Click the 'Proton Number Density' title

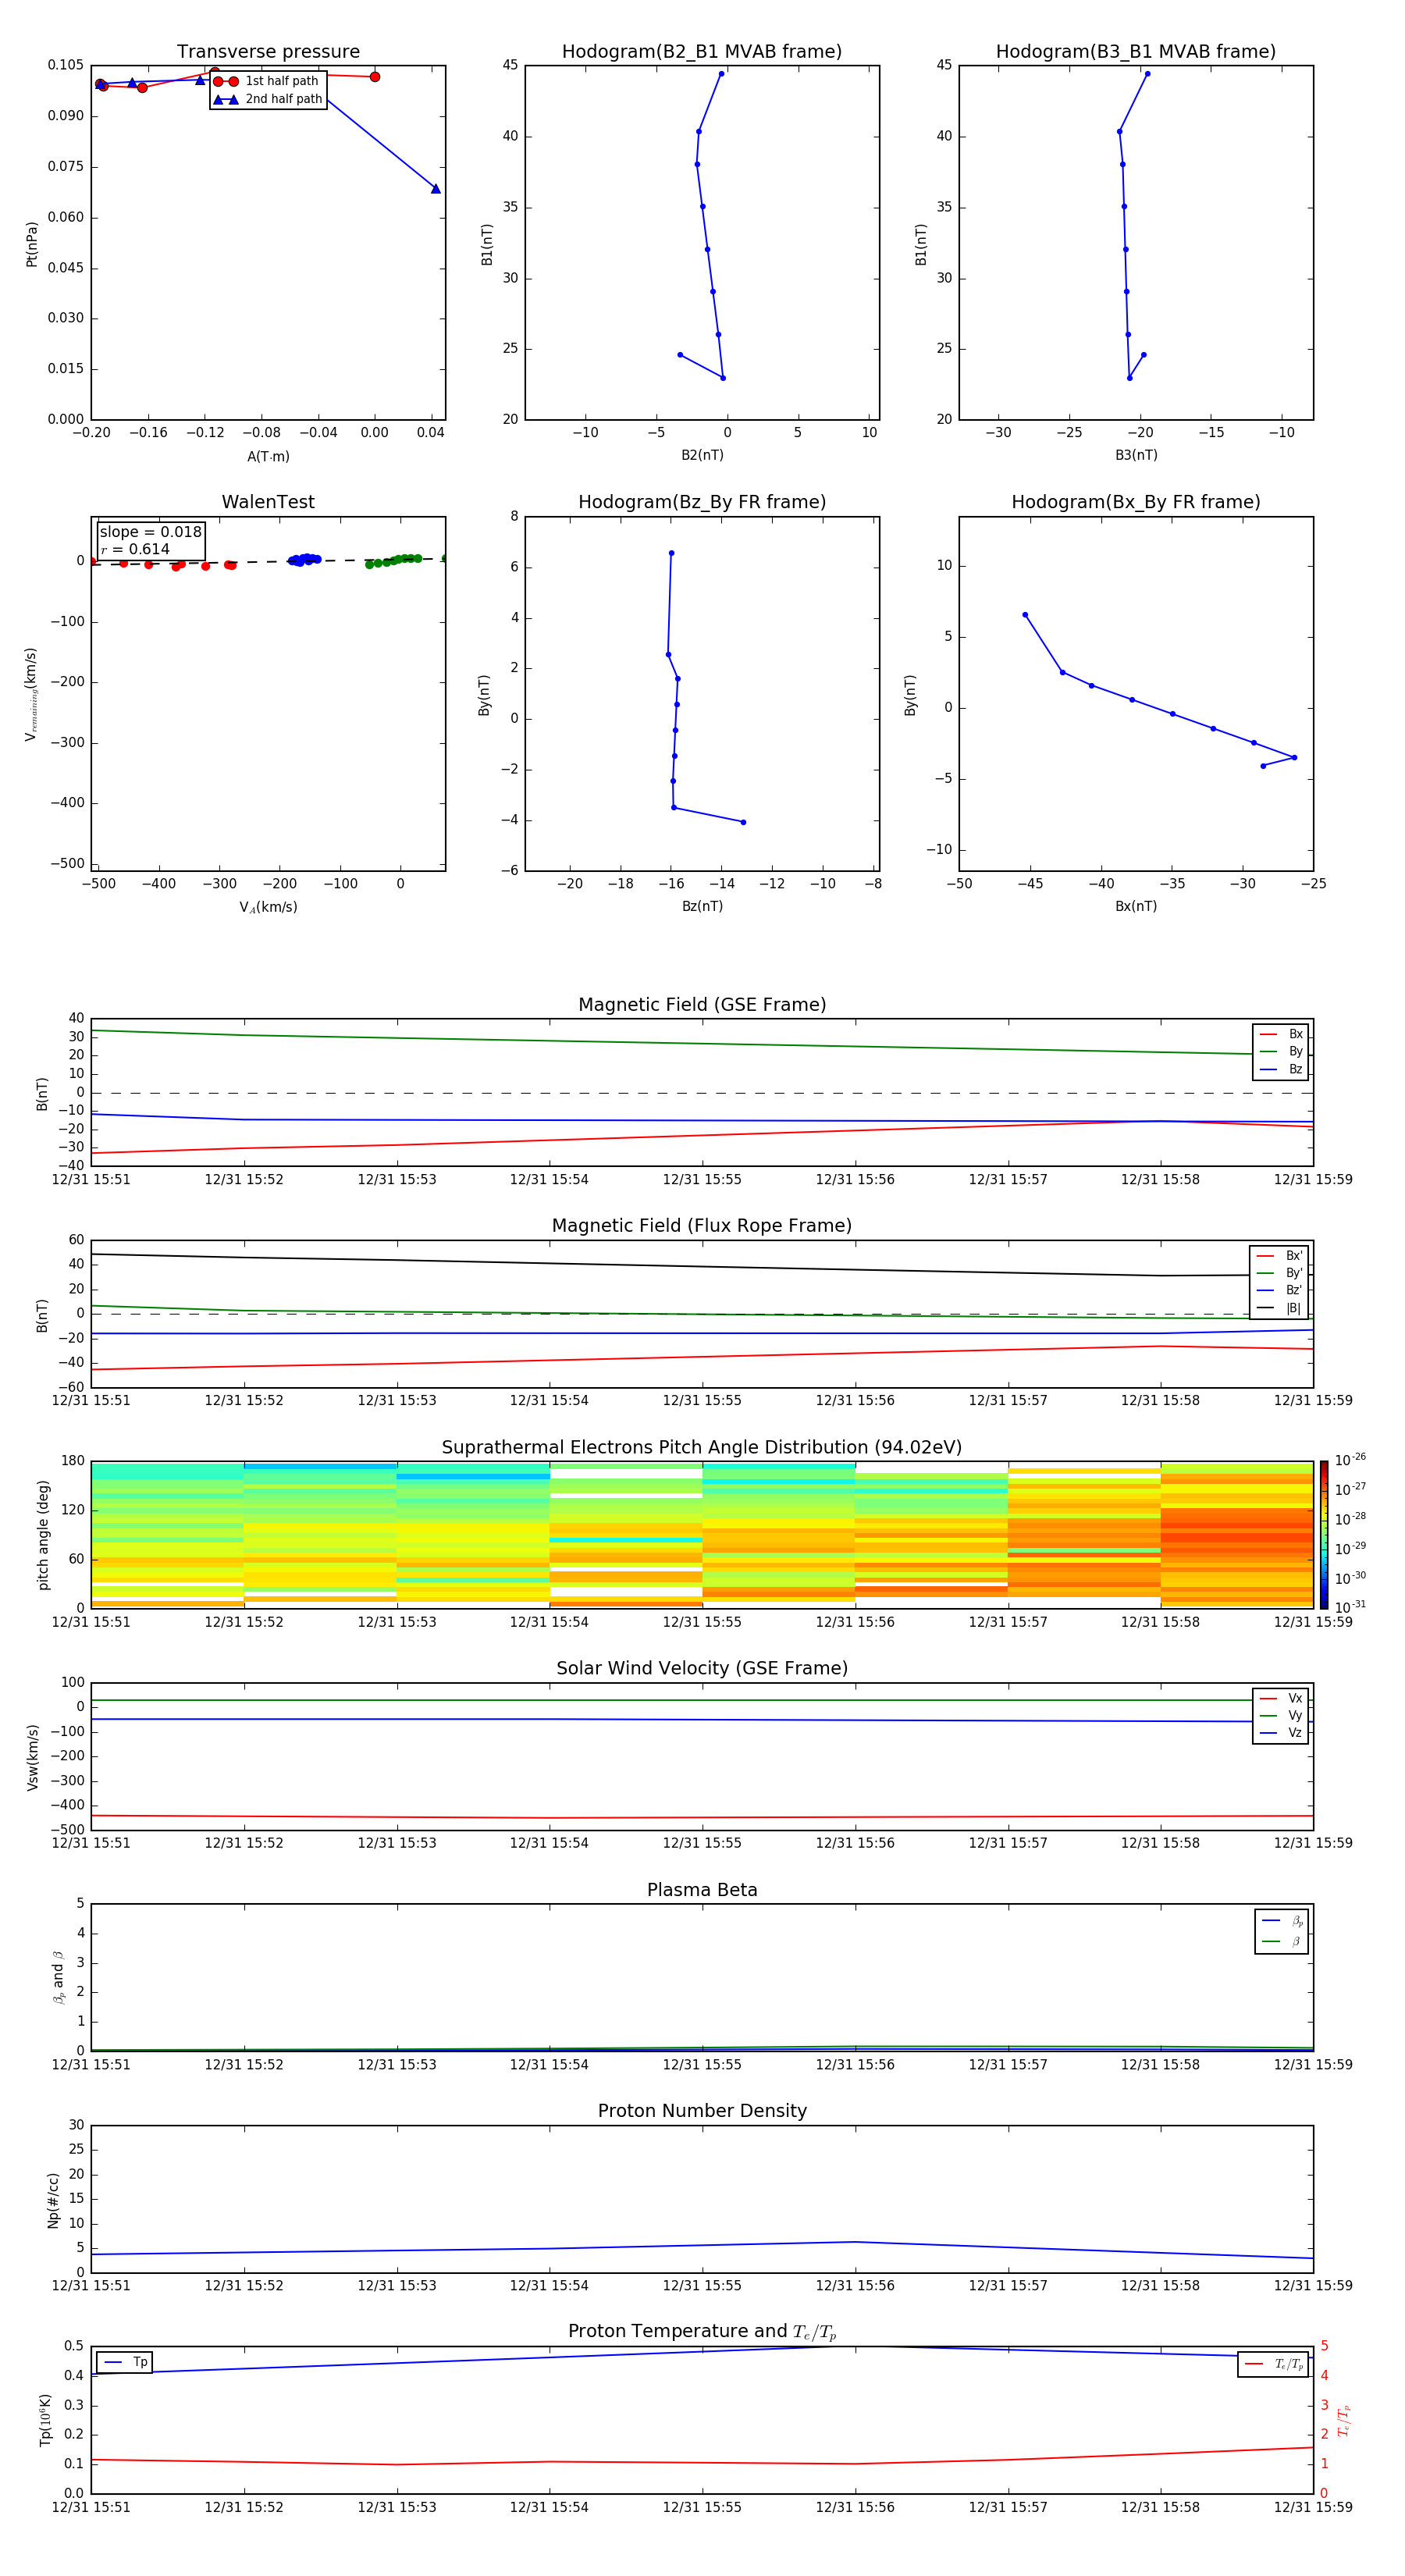pyautogui.click(x=702, y=2112)
